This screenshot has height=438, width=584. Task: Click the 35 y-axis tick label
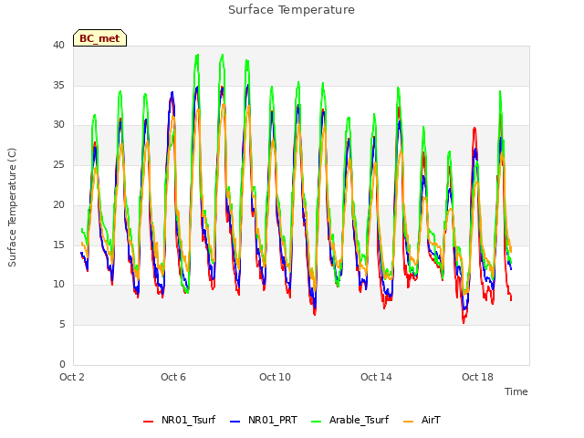pyautogui.click(x=58, y=85)
